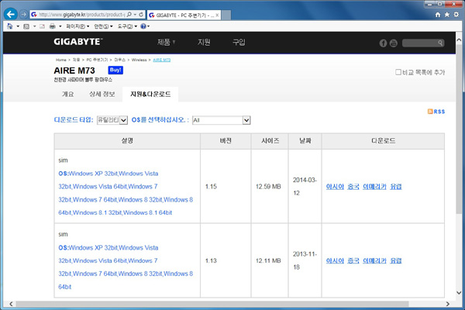Open a new blank tab

(226, 15)
